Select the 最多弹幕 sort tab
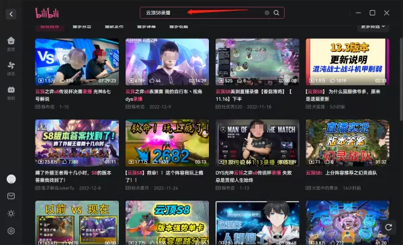Viewport: 403px width, 245px height. [146, 27]
